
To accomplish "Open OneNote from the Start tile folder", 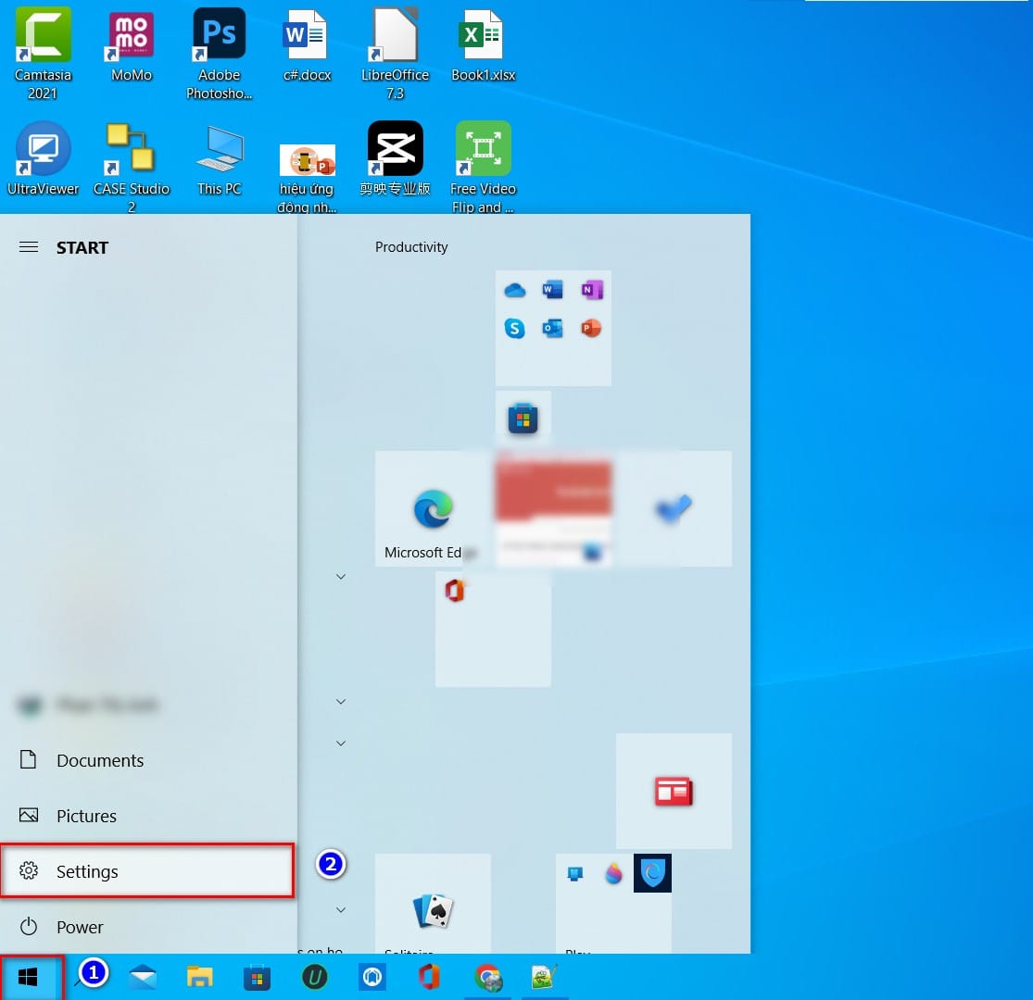I will click(592, 290).
